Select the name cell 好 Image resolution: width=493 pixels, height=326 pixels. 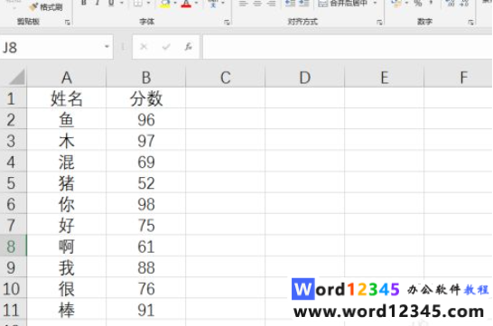67,225
